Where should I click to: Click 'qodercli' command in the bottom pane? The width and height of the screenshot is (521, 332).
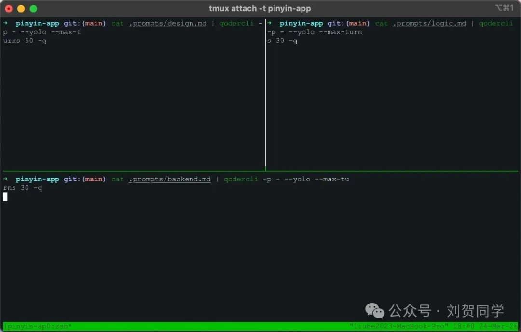point(241,179)
